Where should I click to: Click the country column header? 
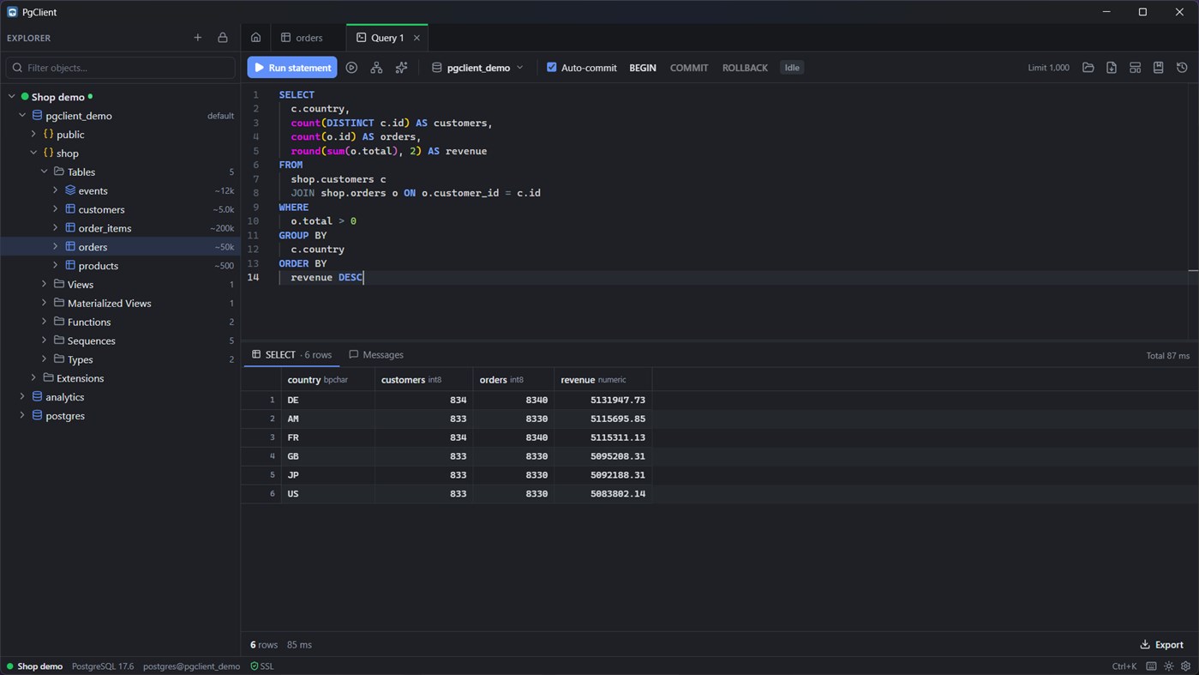point(327,380)
